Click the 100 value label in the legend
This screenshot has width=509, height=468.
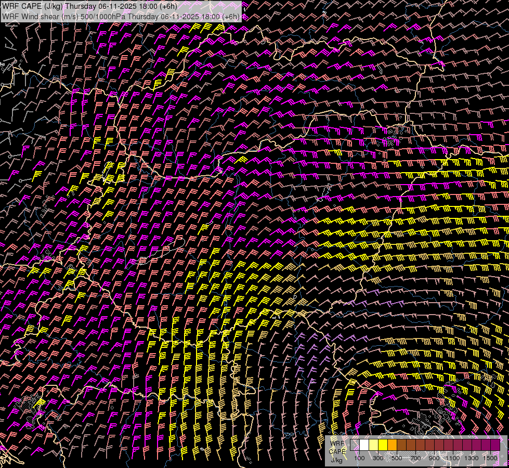(359, 458)
